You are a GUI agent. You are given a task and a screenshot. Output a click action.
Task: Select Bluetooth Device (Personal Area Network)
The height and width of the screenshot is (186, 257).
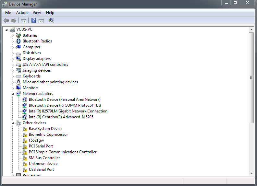click(x=65, y=99)
